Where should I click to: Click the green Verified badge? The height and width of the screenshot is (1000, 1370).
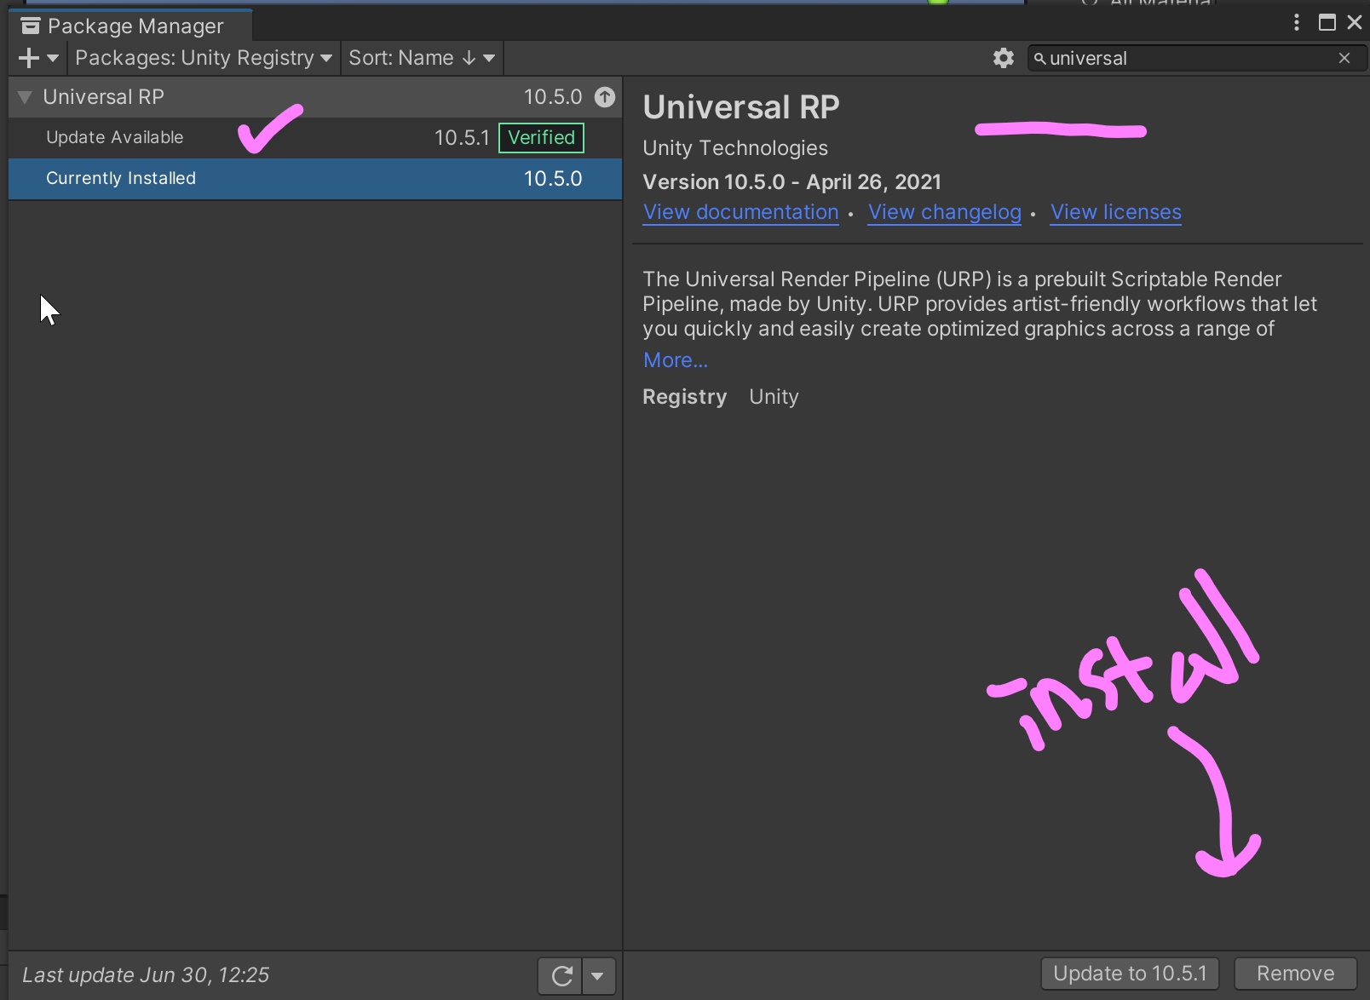pyautogui.click(x=541, y=138)
